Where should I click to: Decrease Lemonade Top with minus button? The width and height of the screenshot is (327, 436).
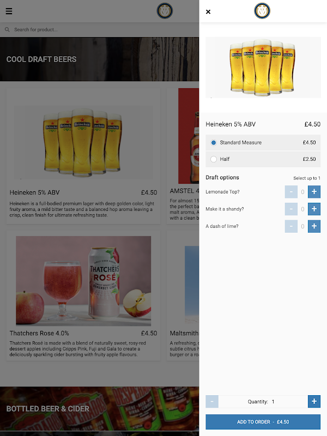[x=291, y=192]
